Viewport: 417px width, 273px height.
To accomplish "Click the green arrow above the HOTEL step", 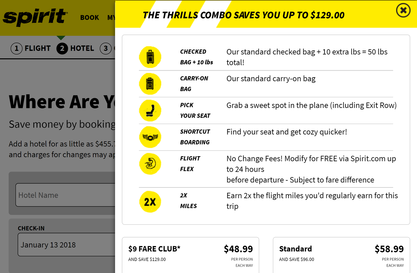I will point(61,37).
